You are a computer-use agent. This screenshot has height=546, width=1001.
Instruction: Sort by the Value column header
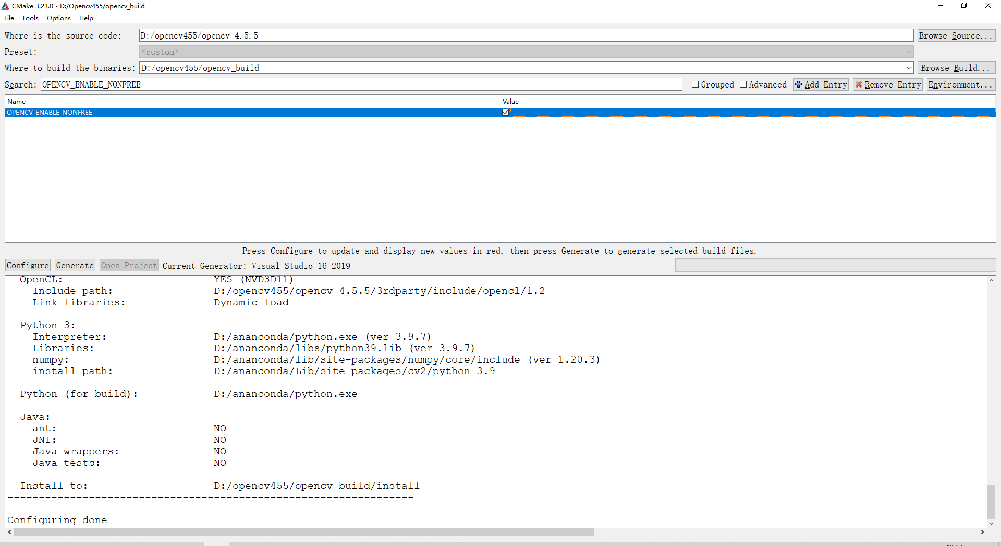(x=748, y=101)
